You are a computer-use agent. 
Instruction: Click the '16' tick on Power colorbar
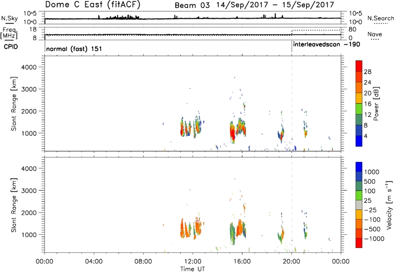[x=367, y=104]
